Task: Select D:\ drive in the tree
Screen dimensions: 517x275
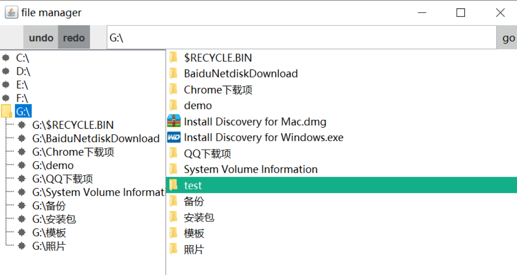Action: 23,71
